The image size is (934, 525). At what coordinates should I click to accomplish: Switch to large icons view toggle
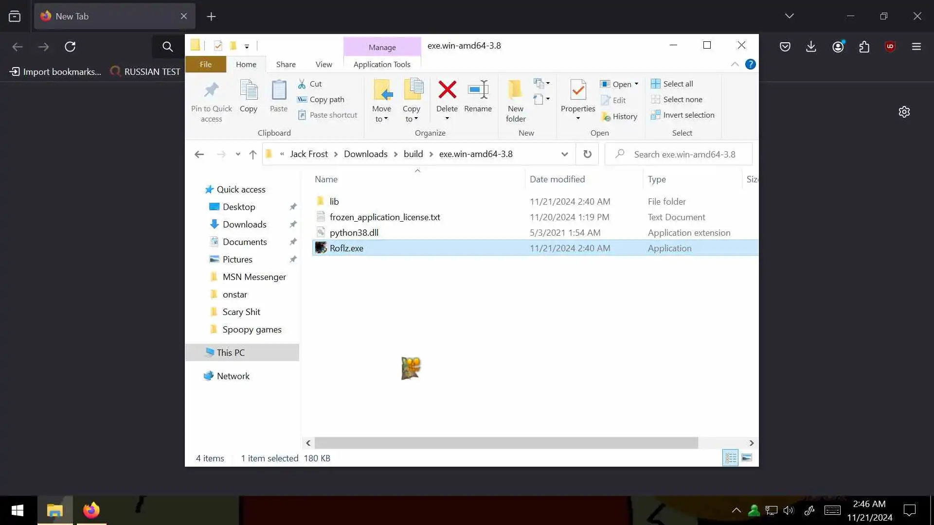[x=746, y=458]
